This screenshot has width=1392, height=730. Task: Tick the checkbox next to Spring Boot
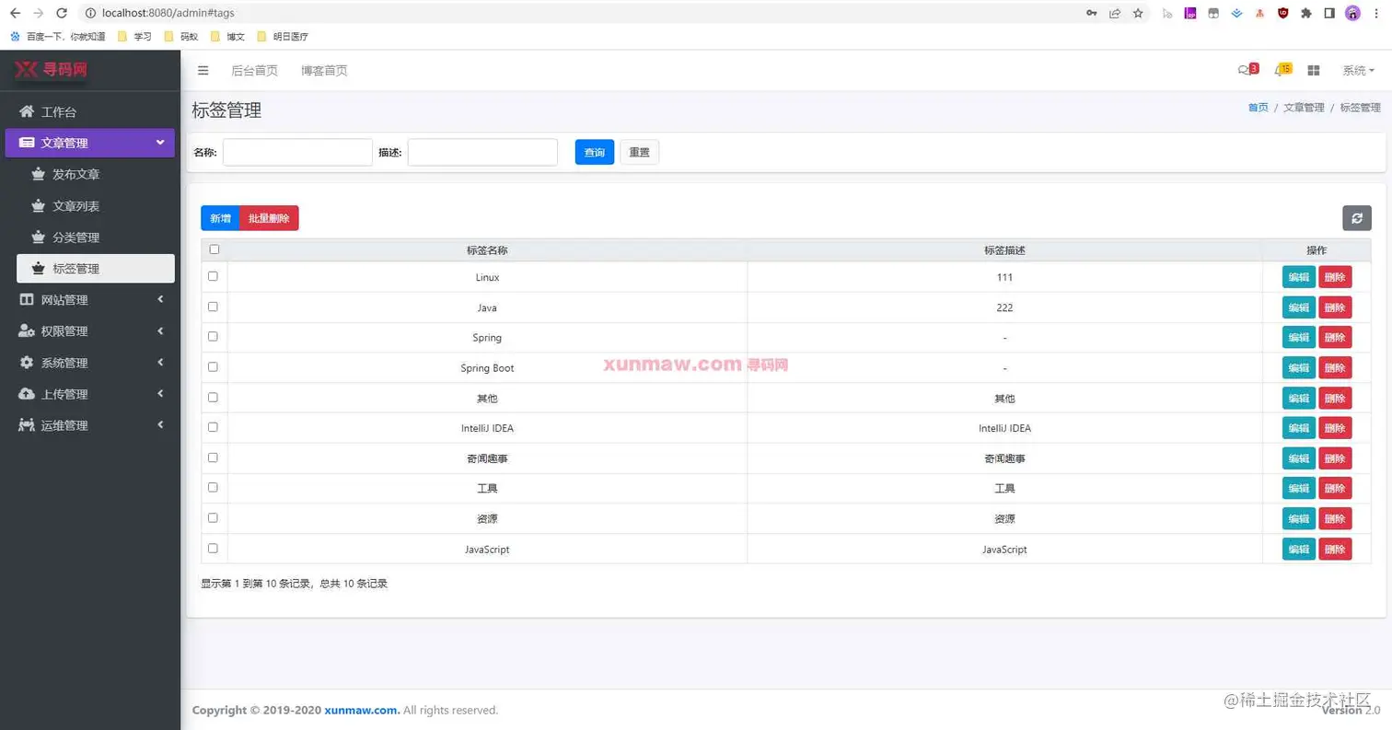(213, 366)
